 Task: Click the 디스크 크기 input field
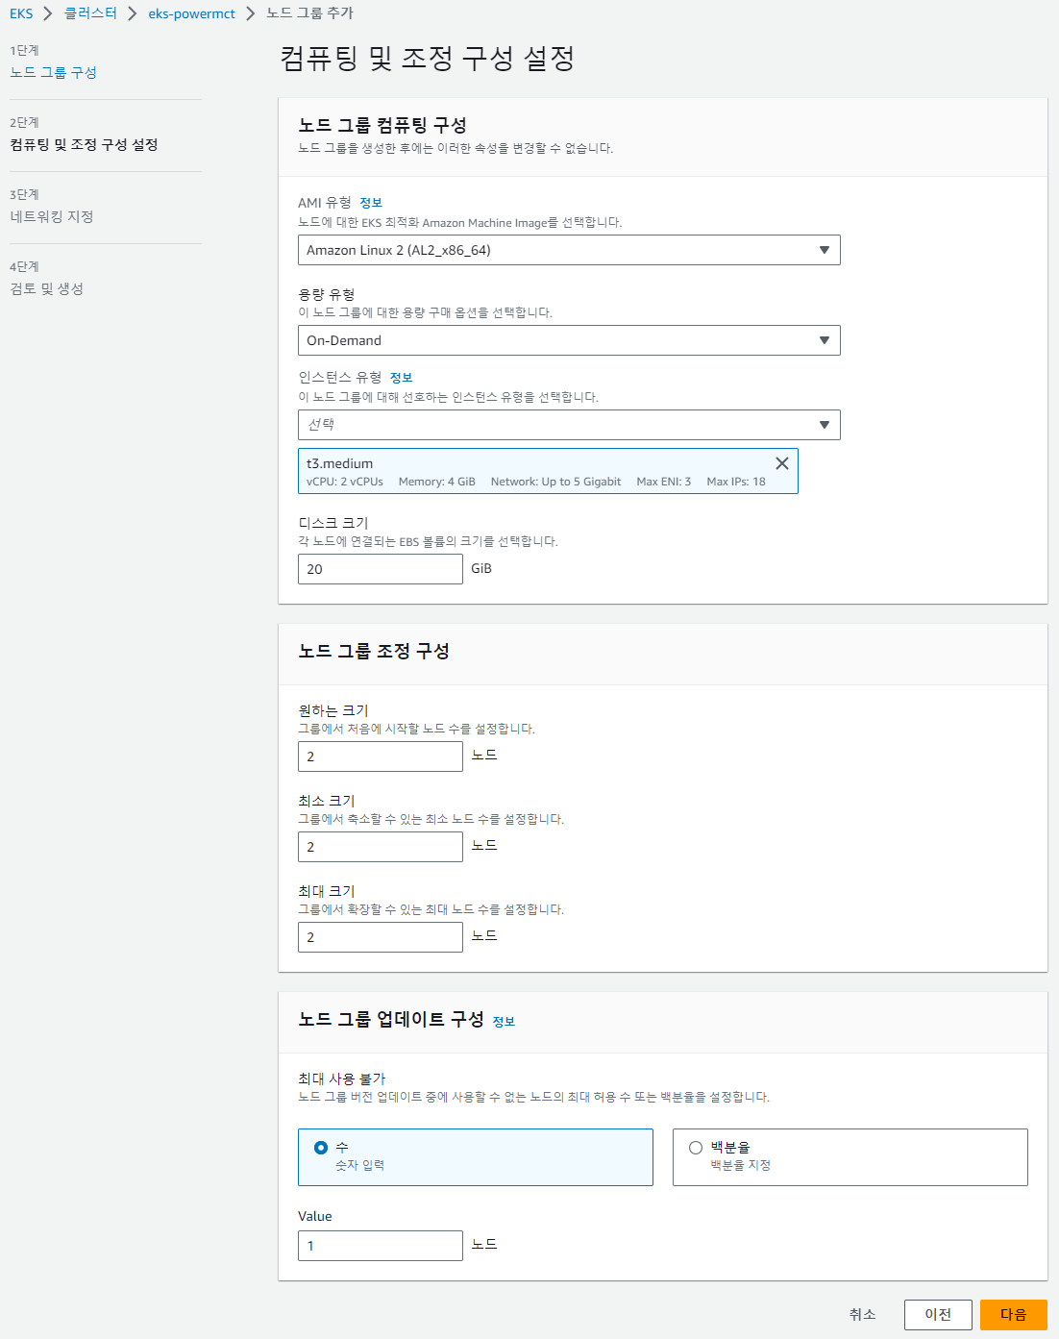click(x=381, y=569)
